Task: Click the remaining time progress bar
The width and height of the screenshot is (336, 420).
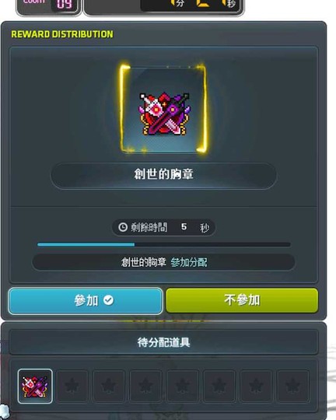Action: coord(163,244)
